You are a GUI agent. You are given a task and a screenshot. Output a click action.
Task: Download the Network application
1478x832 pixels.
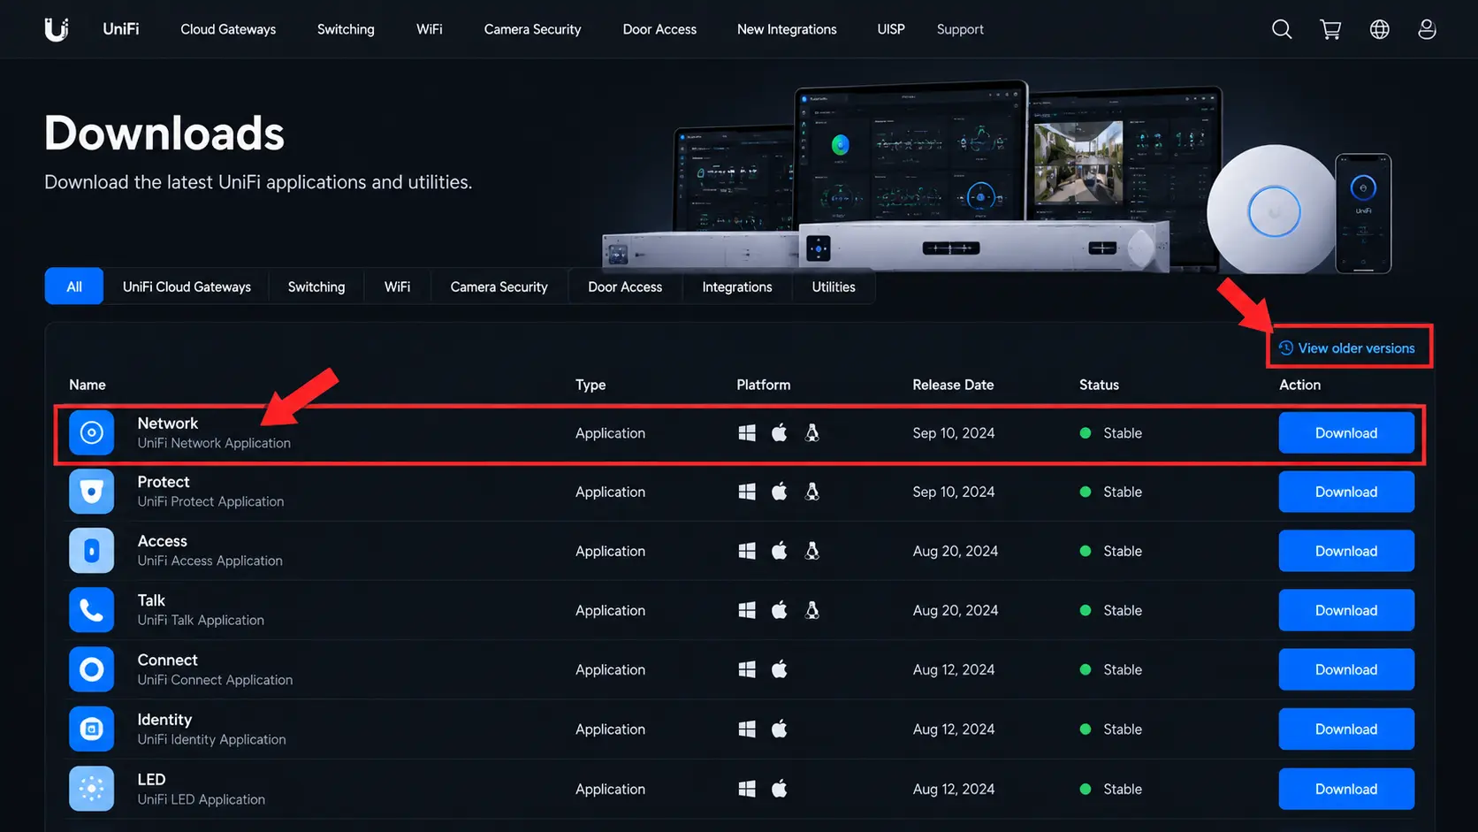[x=1346, y=432]
